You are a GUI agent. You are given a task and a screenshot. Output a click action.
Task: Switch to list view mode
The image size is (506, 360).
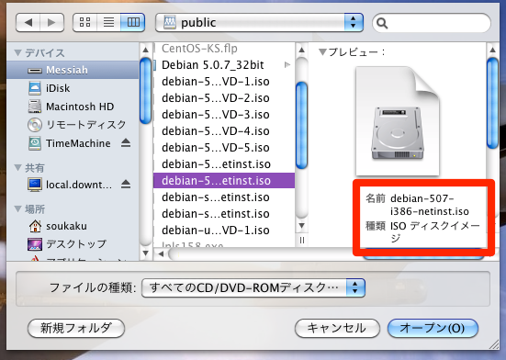[x=108, y=23]
